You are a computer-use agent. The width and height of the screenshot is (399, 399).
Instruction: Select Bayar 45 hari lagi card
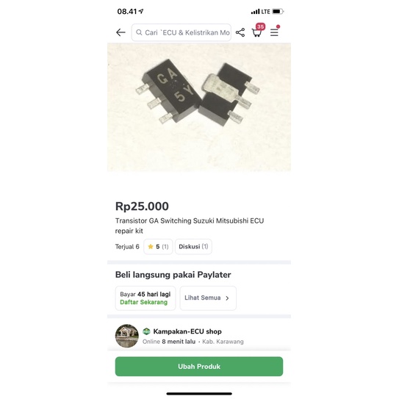[x=145, y=298]
